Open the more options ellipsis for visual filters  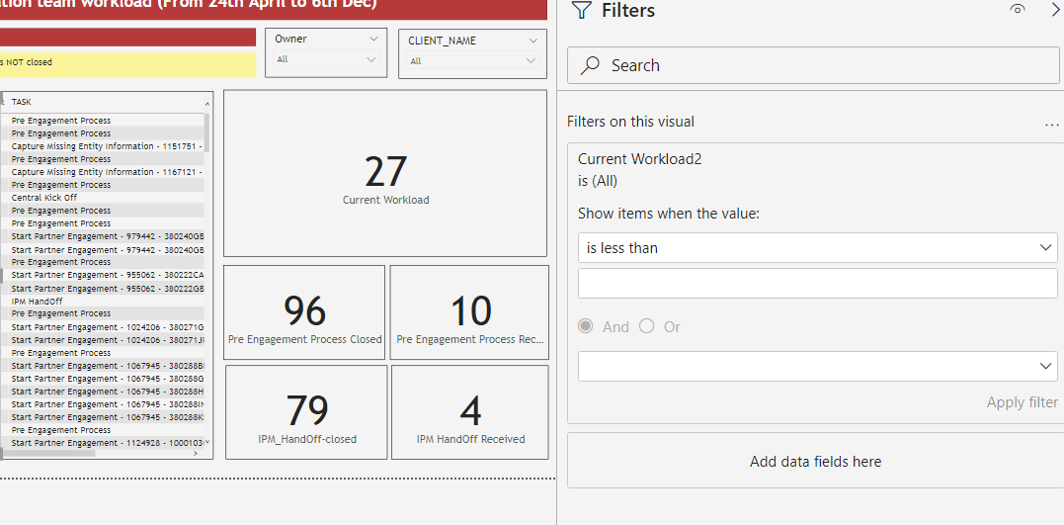click(1052, 124)
